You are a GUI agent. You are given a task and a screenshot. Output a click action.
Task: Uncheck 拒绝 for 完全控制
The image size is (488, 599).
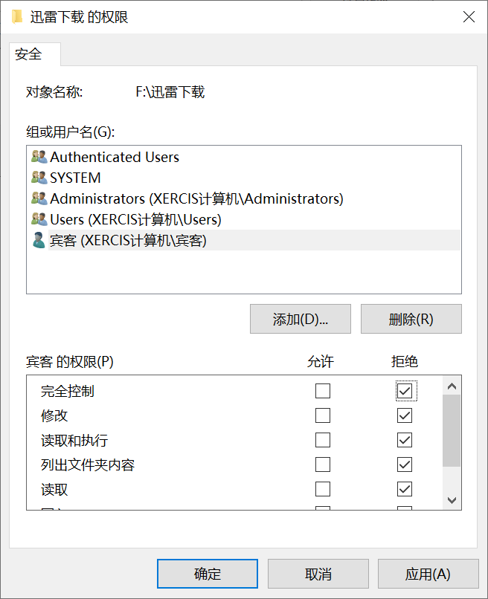click(x=404, y=390)
